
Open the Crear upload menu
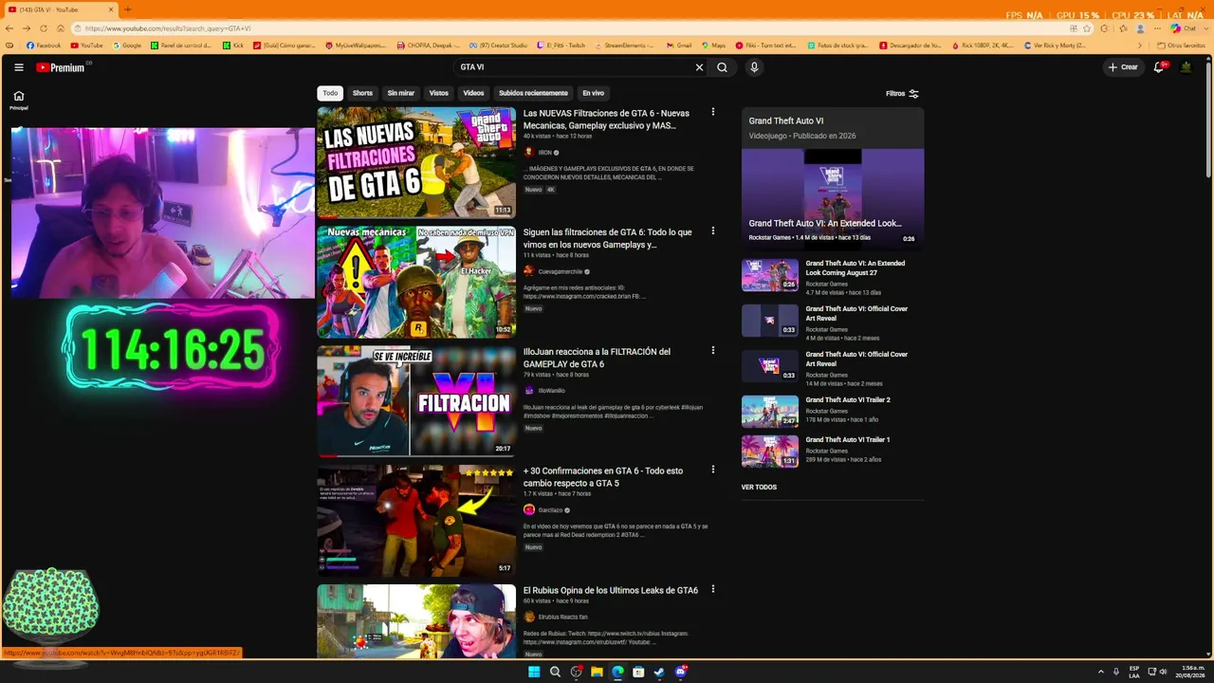(1122, 67)
